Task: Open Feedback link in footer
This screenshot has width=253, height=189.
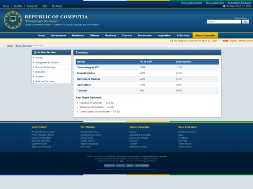Action: pos(183,138)
